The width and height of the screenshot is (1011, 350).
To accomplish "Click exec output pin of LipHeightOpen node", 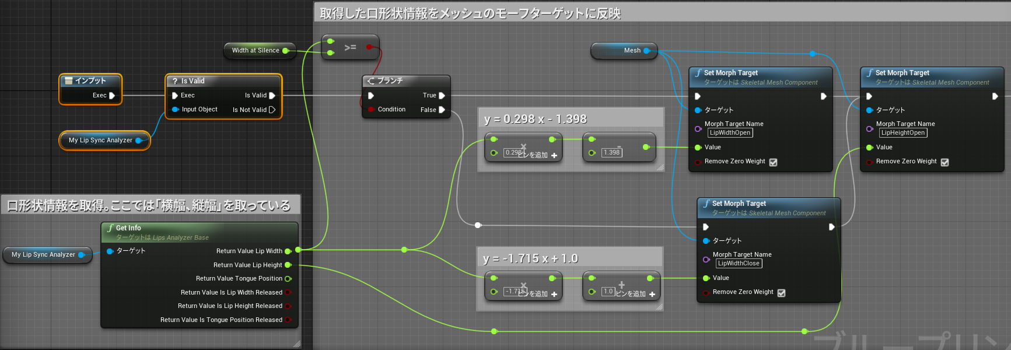I will (x=995, y=96).
